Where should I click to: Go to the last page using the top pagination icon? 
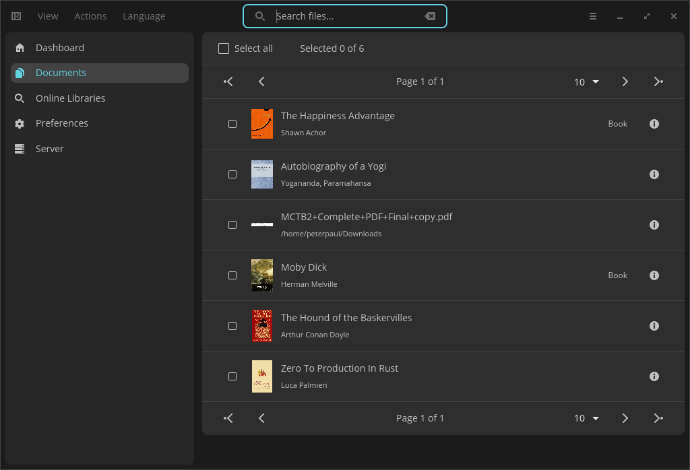(x=658, y=81)
